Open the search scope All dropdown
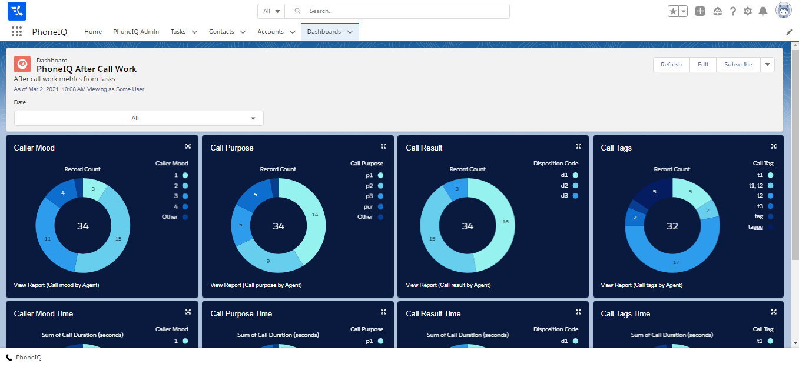 point(271,11)
